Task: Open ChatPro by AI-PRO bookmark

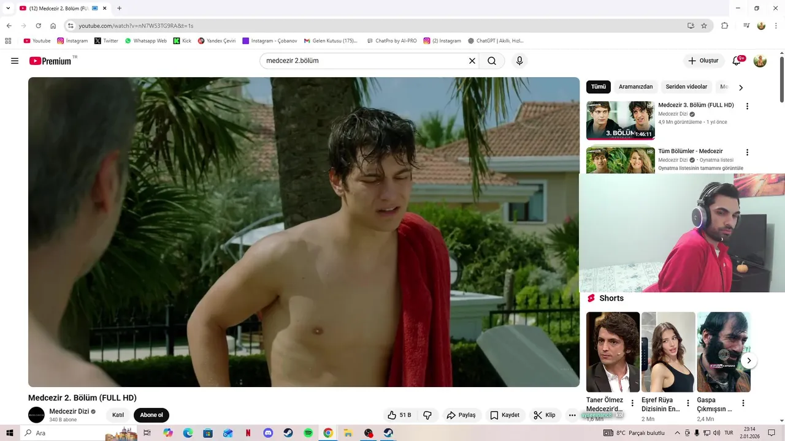Action: (x=392, y=41)
